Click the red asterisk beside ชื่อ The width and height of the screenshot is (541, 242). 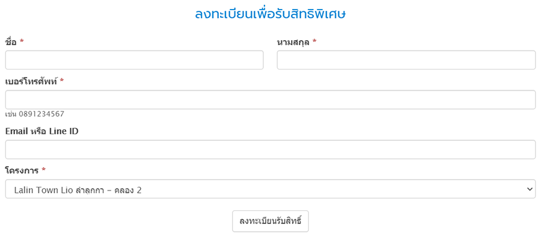22,41
